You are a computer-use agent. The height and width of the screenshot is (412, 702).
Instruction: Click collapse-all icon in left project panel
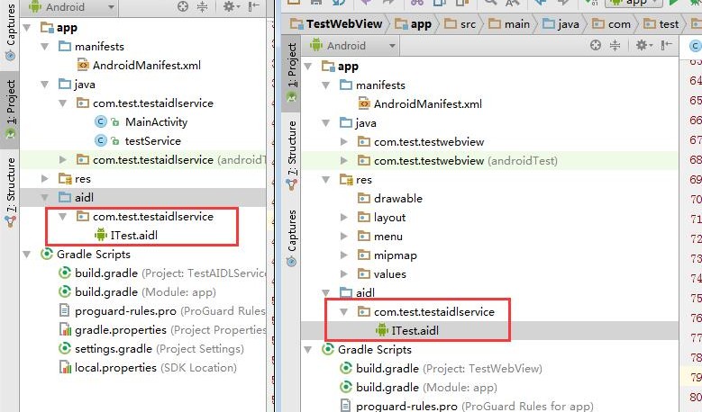coord(203,6)
